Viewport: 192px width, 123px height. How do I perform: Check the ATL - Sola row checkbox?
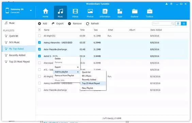click(39, 70)
